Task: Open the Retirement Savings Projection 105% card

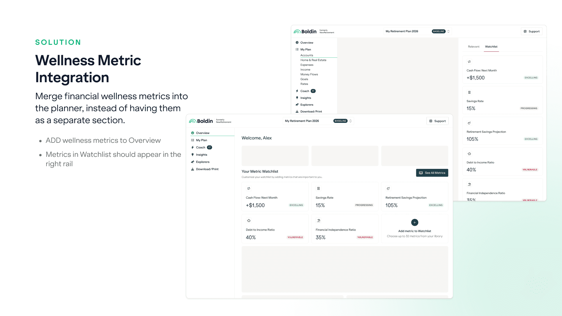Action: pyautogui.click(x=414, y=197)
